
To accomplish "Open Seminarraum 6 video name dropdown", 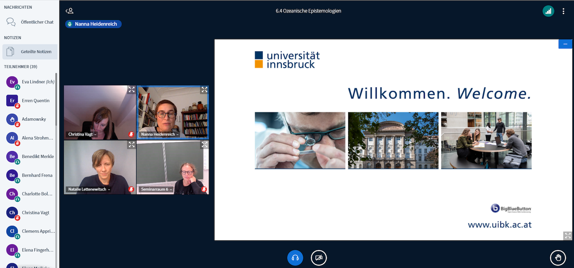I will tap(157, 189).
